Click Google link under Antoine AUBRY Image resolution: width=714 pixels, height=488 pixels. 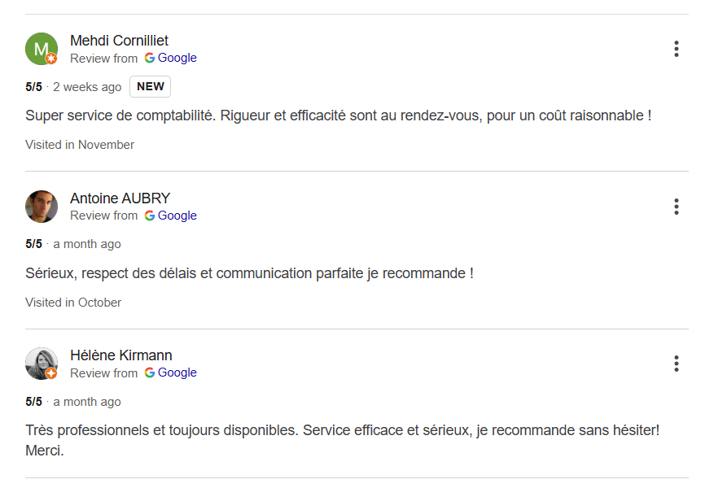click(177, 216)
